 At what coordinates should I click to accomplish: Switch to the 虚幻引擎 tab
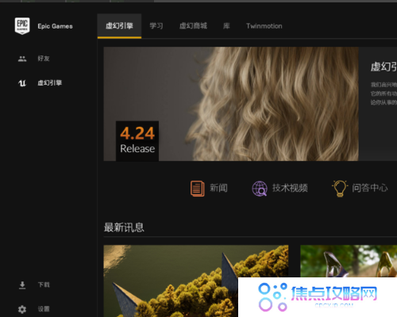tap(119, 26)
